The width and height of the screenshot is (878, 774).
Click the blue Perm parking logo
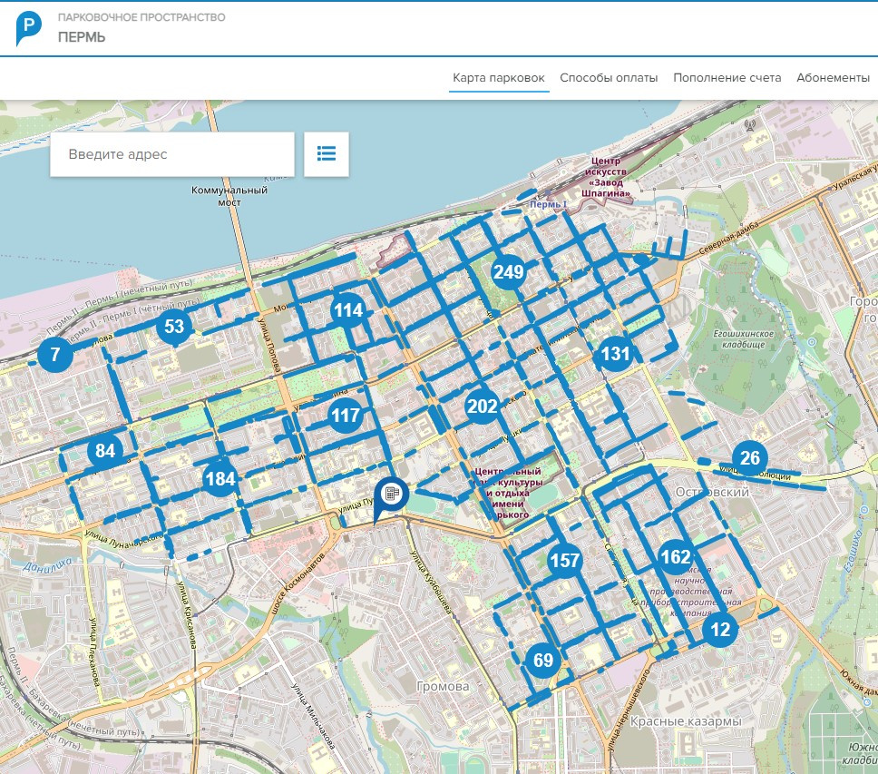[28, 28]
